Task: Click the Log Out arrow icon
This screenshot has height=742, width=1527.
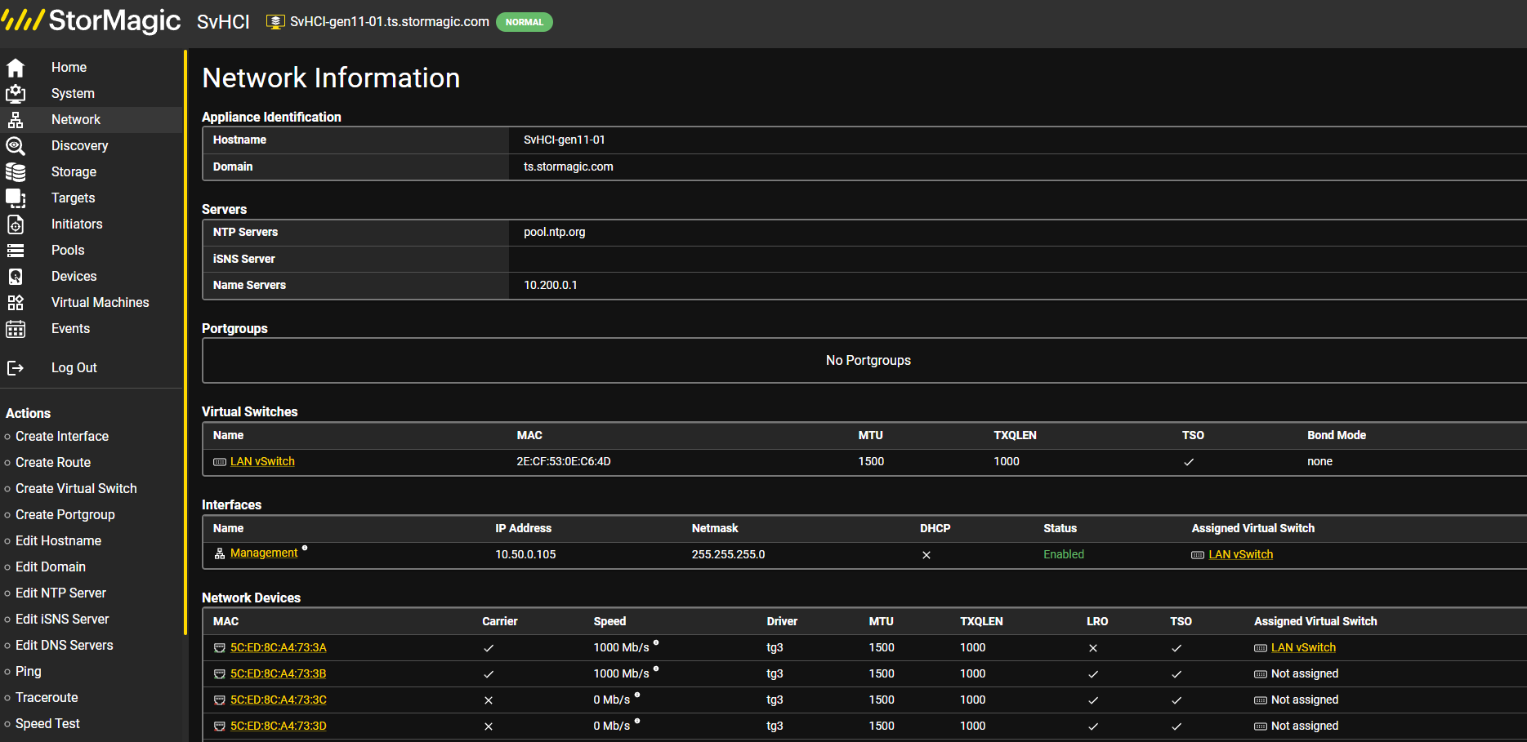Action: click(16, 368)
